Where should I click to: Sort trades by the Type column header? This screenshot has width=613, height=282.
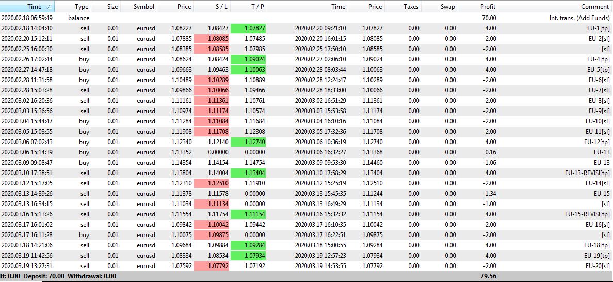pyautogui.click(x=82, y=7)
